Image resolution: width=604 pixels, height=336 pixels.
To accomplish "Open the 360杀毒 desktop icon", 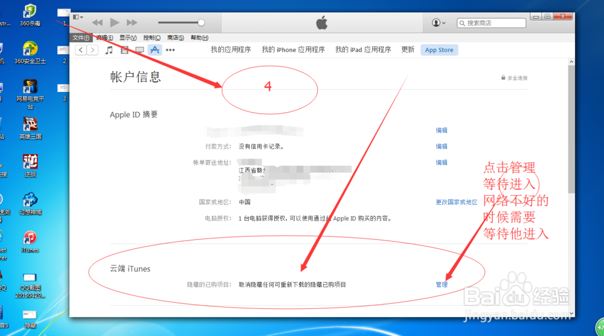I will pos(30,16).
